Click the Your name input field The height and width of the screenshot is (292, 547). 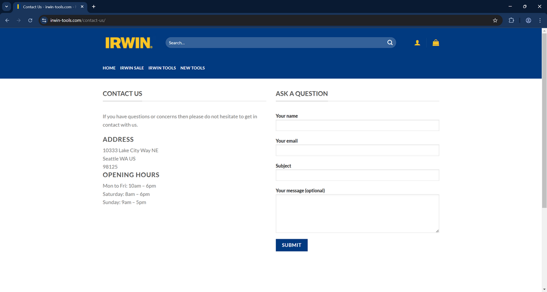click(357, 126)
